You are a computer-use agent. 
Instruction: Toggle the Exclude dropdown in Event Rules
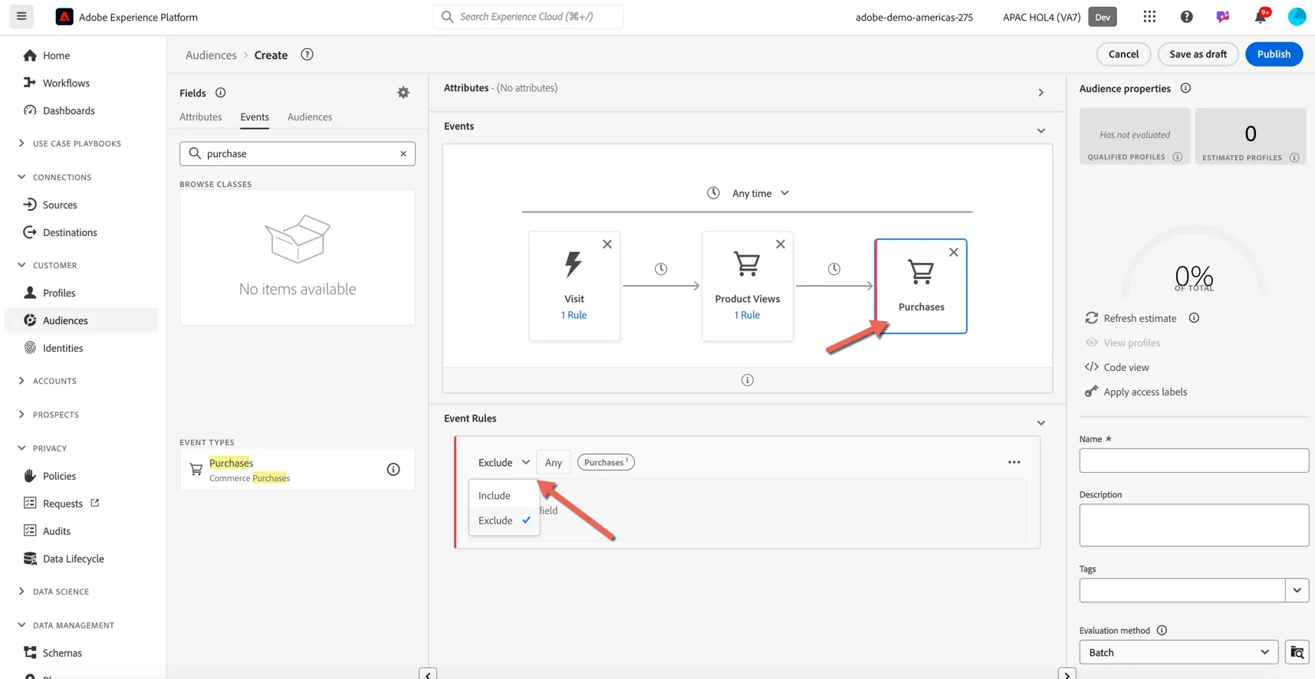point(504,462)
